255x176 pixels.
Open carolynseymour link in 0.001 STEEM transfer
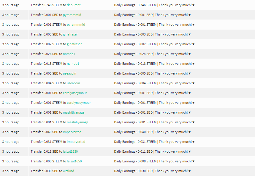coord(79,103)
